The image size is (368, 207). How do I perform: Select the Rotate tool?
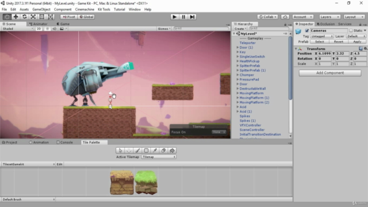[x=24, y=17]
